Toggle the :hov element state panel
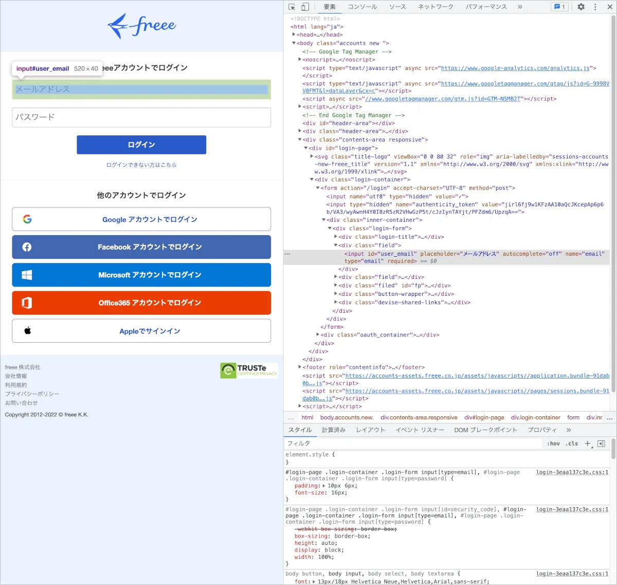Screen dimensions: 617x585 tap(553, 444)
